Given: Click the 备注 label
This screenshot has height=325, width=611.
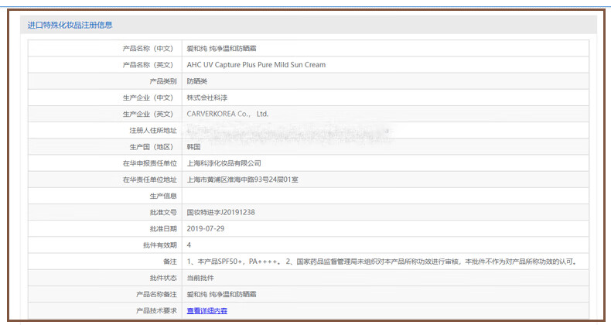Looking at the screenshot, I should click(x=169, y=262).
